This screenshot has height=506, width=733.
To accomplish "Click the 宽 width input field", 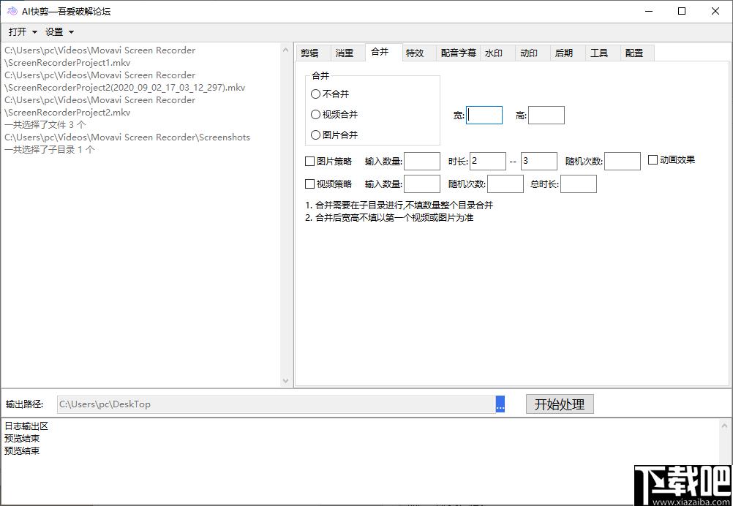I will (484, 115).
